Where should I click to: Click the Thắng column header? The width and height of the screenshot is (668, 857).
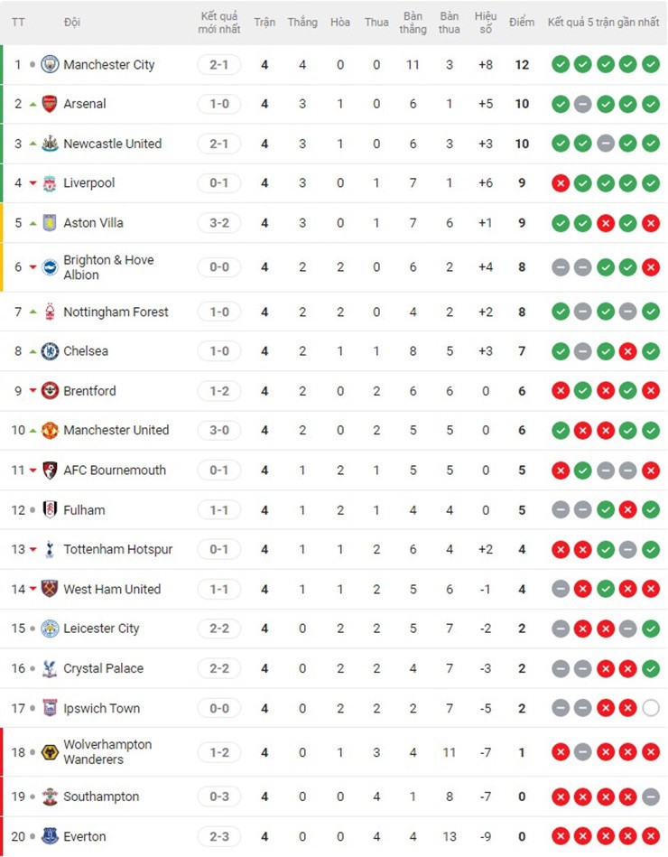click(302, 22)
